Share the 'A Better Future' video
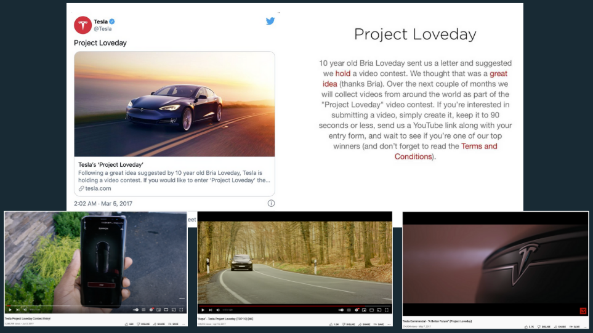The height and width of the screenshot is (333, 593). [560, 327]
